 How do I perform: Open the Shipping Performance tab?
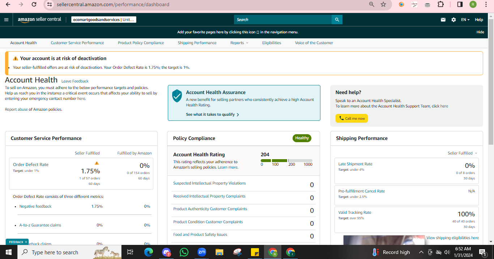197,43
